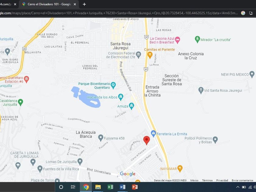256x192 pixels.
Task: Open File Explorer from the taskbar
Action: 98,187
